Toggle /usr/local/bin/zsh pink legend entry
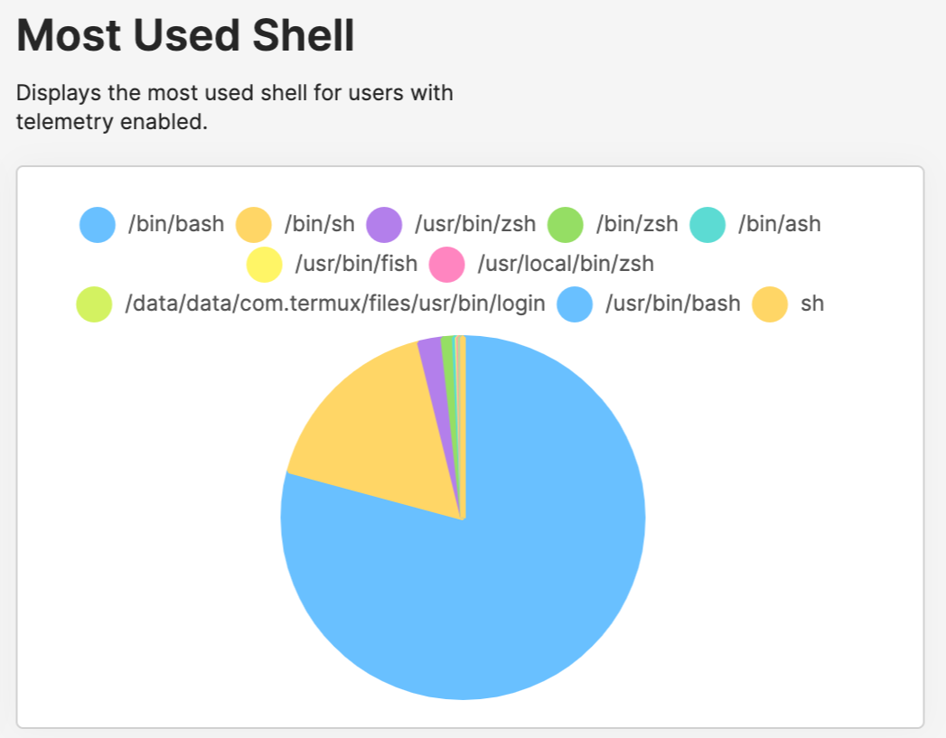Image resolution: width=946 pixels, height=738 pixels. coord(541,264)
